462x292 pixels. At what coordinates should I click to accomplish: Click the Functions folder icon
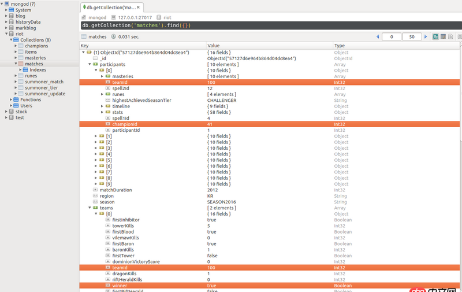tap(16, 99)
